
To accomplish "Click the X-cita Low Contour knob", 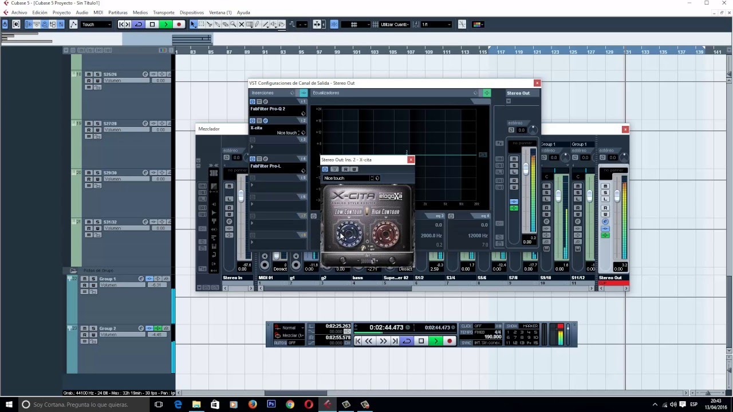I will click(x=348, y=235).
